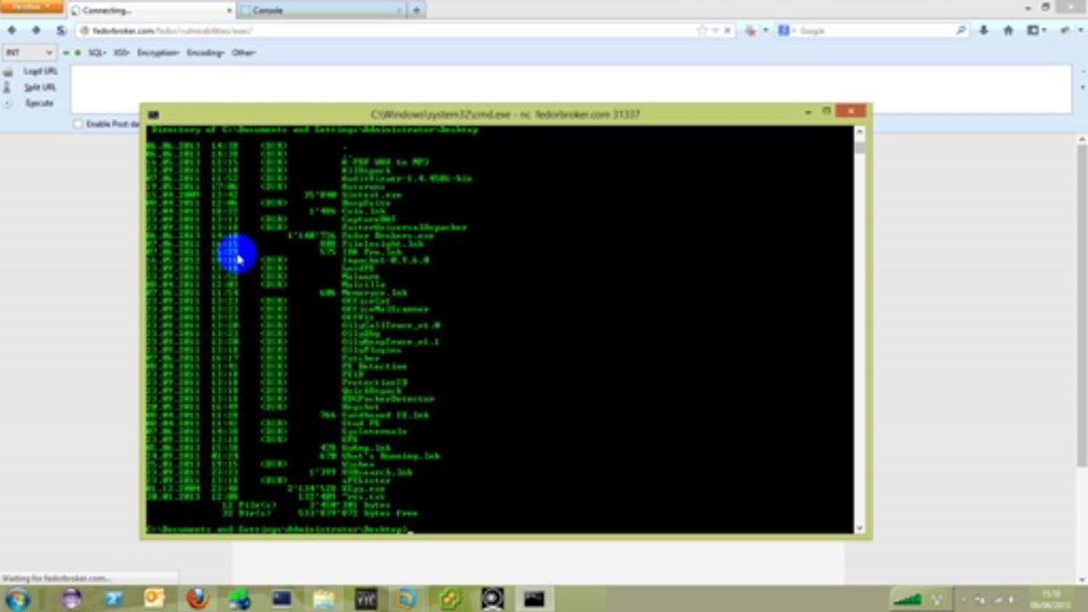Click the Execute button
The width and height of the screenshot is (1088, 612).
click(39, 103)
